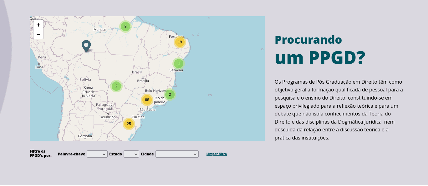The width and height of the screenshot is (428, 186).
Task: Click the Brasília label on the map
Action: [143, 81]
